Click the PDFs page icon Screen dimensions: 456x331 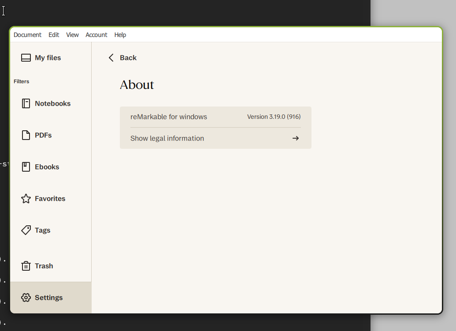point(26,135)
